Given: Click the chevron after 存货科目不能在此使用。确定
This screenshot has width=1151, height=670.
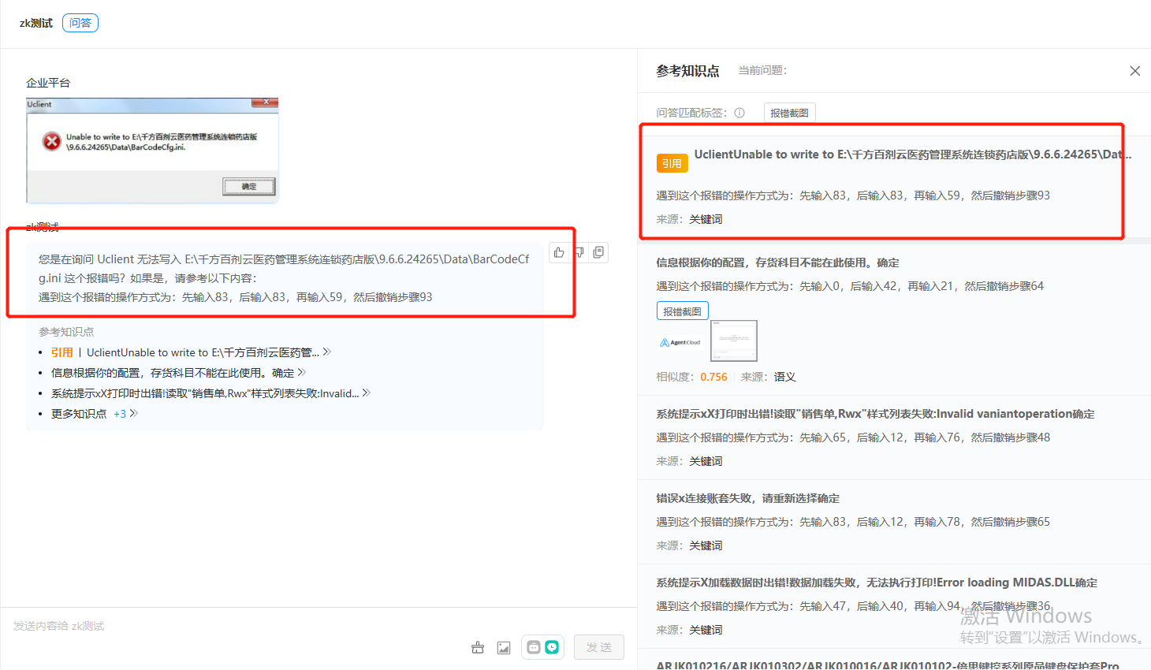Looking at the screenshot, I should click(x=302, y=373).
